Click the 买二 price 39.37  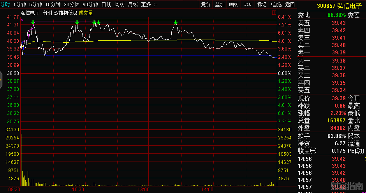(339, 68)
